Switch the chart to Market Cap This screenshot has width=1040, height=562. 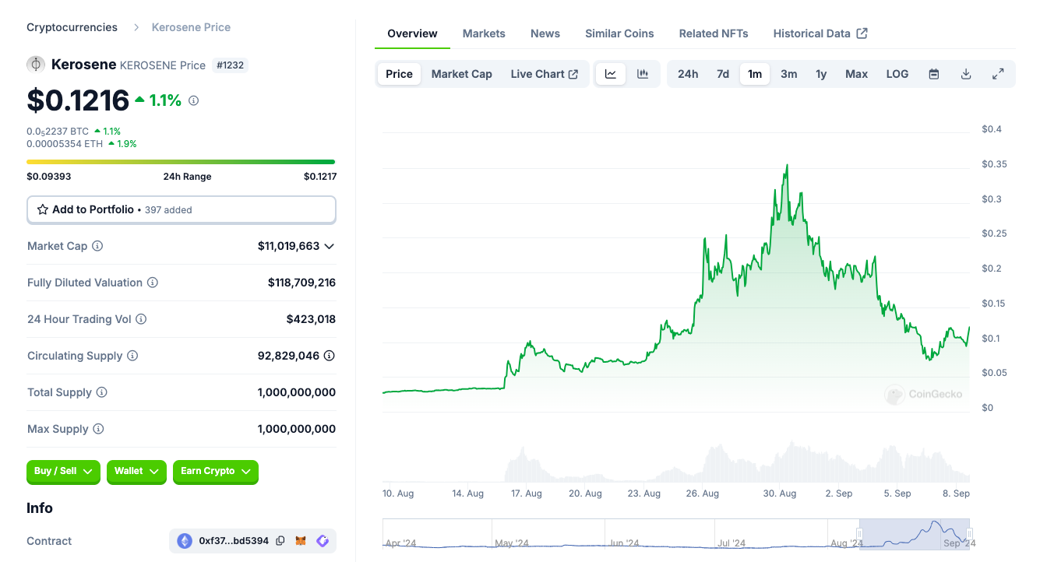coord(461,74)
